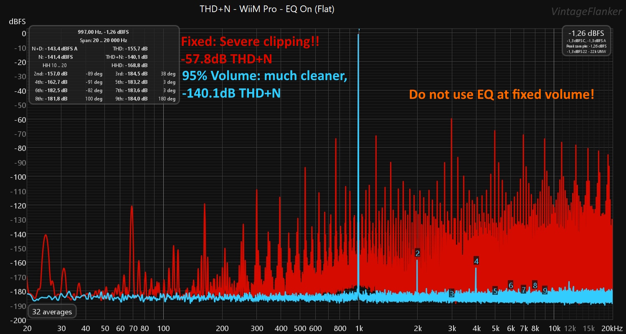Click harmonic marker 6 near 6 kHz

point(511,285)
